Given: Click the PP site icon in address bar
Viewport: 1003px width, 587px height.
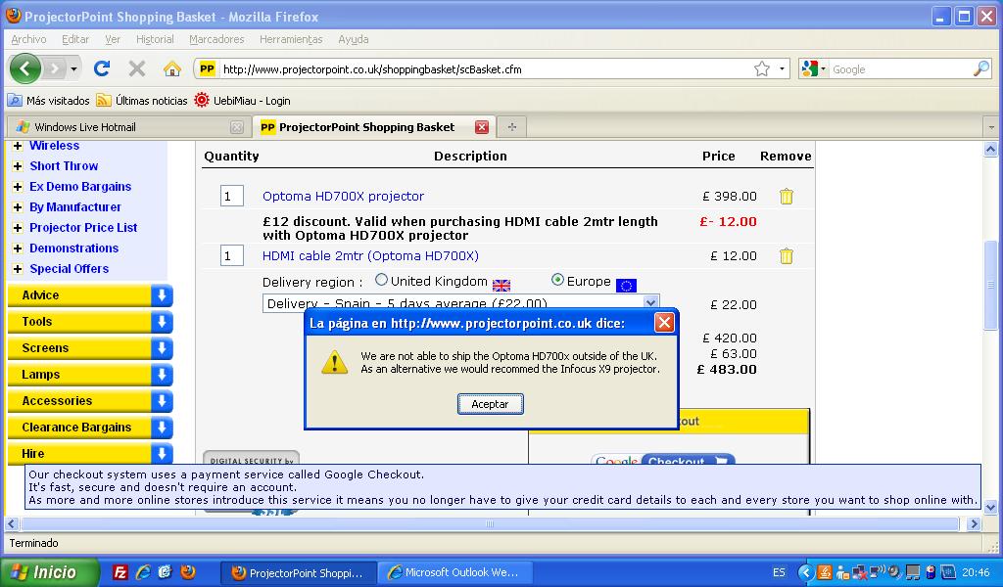Looking at the screenshot, I should 207,69.
